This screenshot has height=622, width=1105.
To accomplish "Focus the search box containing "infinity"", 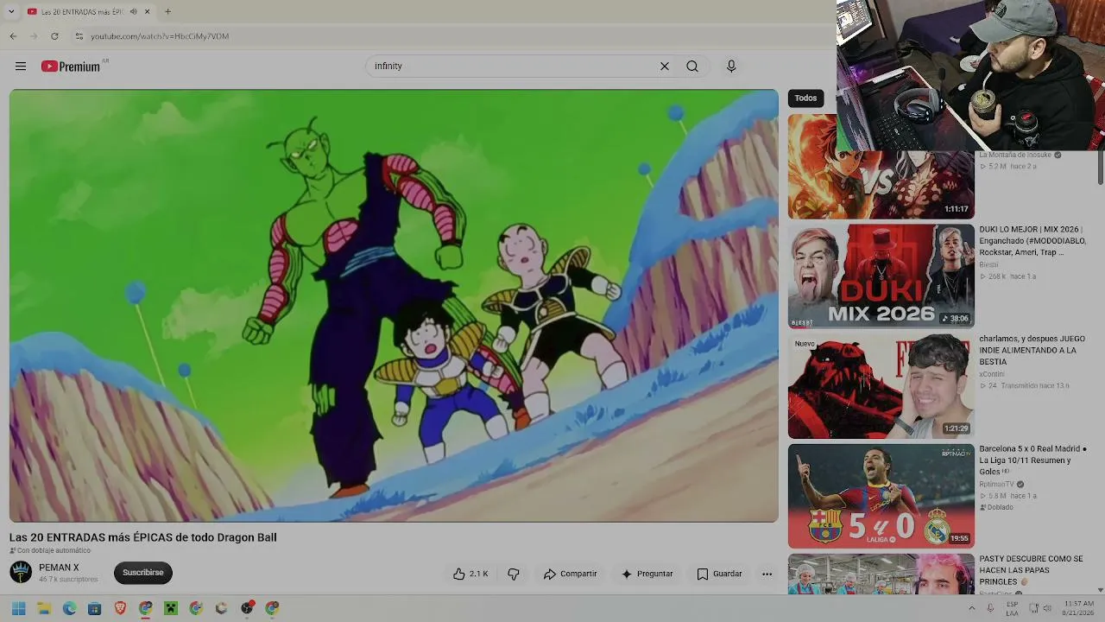I will coord(514,67).
